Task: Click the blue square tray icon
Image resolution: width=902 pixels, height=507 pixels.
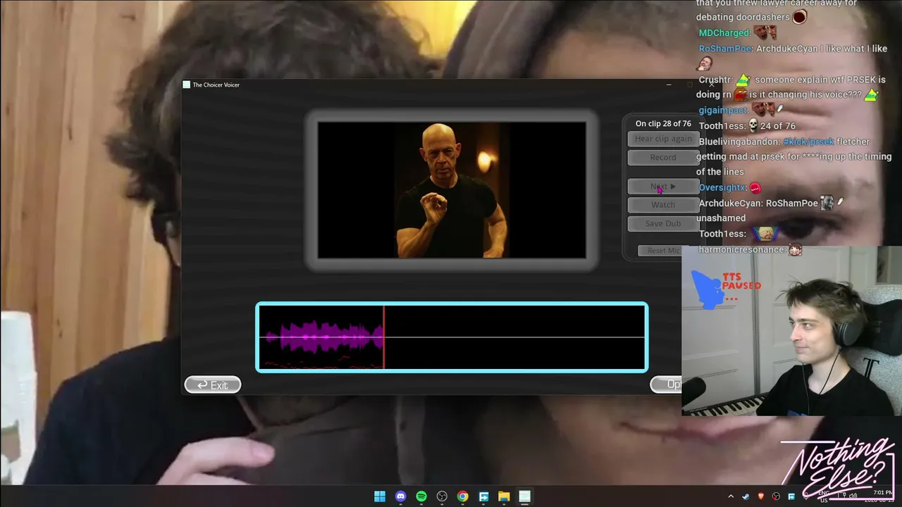Action: (x=791, y=496)
